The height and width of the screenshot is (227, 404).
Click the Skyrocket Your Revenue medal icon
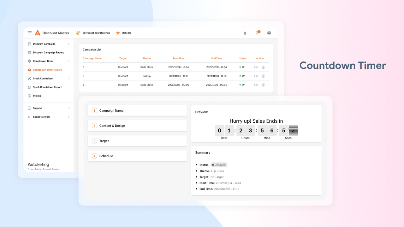[x=78, y=33]
